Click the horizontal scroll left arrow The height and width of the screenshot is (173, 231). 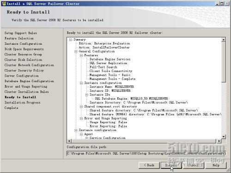[69, 141]
